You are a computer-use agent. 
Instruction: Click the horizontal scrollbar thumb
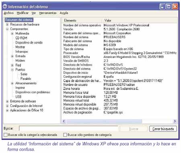tap(104, 121)
